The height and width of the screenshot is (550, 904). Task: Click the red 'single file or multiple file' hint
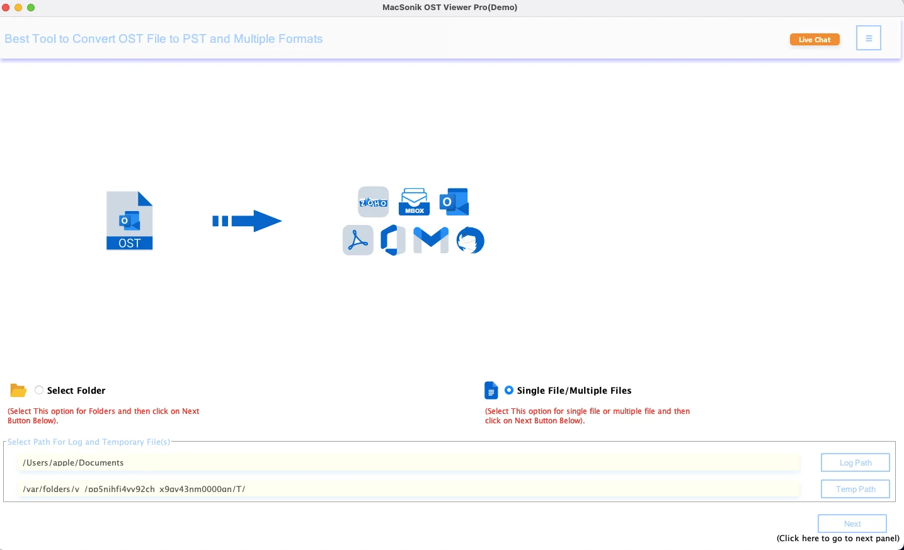587,416
